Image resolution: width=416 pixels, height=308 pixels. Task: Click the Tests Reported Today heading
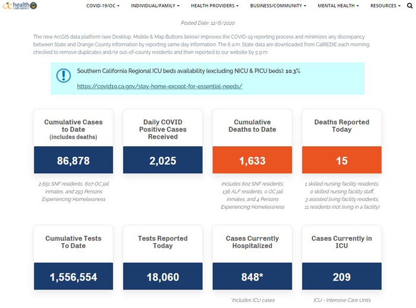(163, 242)
